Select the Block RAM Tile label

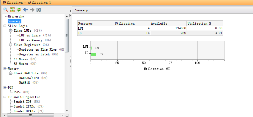tap(26, 73)
